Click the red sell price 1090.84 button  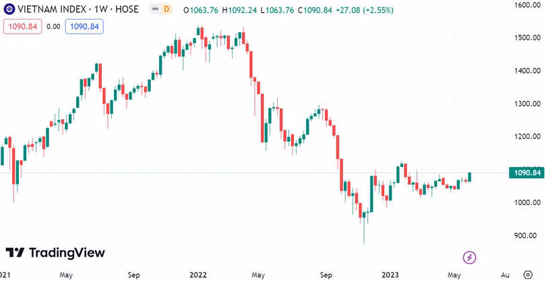[21, 26]
